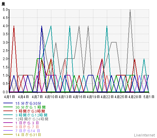Select the 1時間から3時間 legend entry
The image size is (157, 138).
pos(30,111)
